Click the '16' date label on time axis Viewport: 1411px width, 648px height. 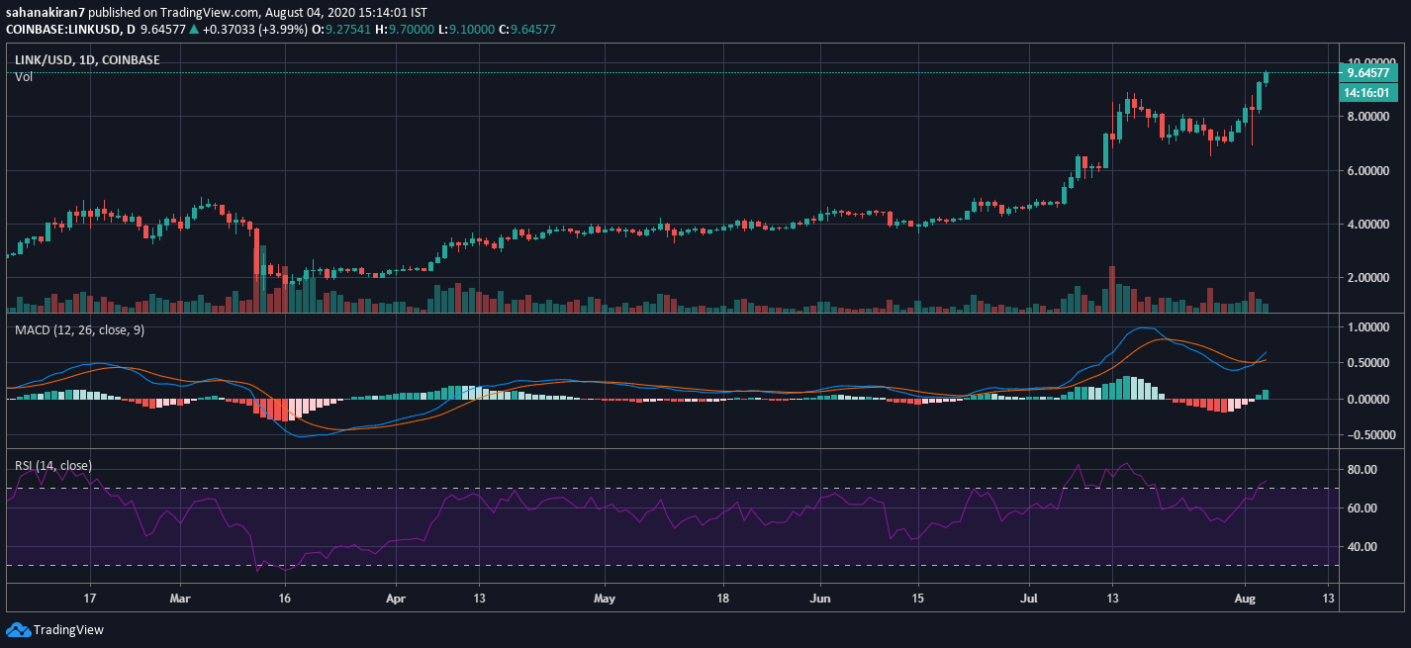(x=285, y=599)
